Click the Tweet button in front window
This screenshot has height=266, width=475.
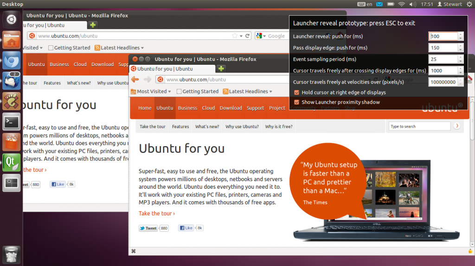click(148, 228)
